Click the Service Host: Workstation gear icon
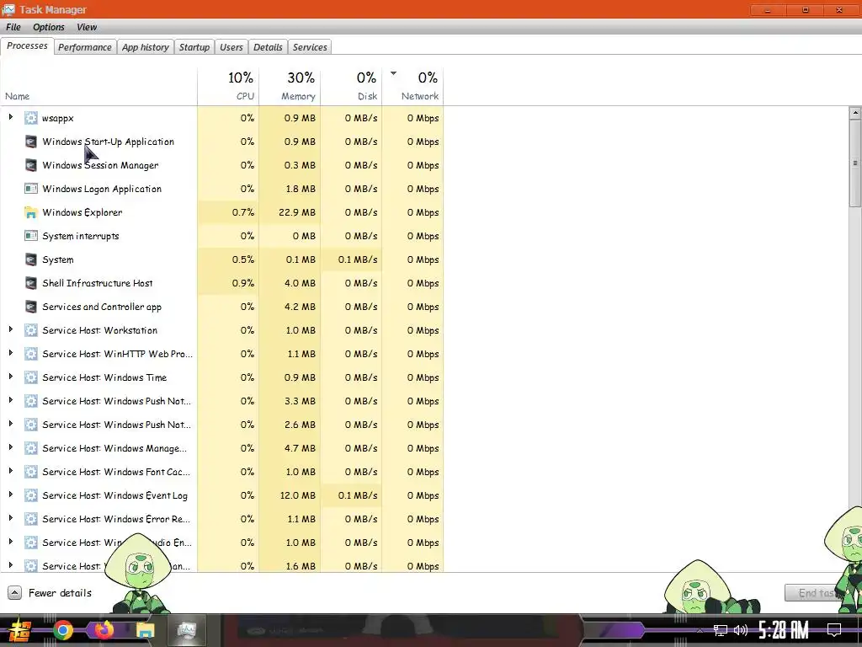The height and width of the screenshot is (647, 862). 31,330
